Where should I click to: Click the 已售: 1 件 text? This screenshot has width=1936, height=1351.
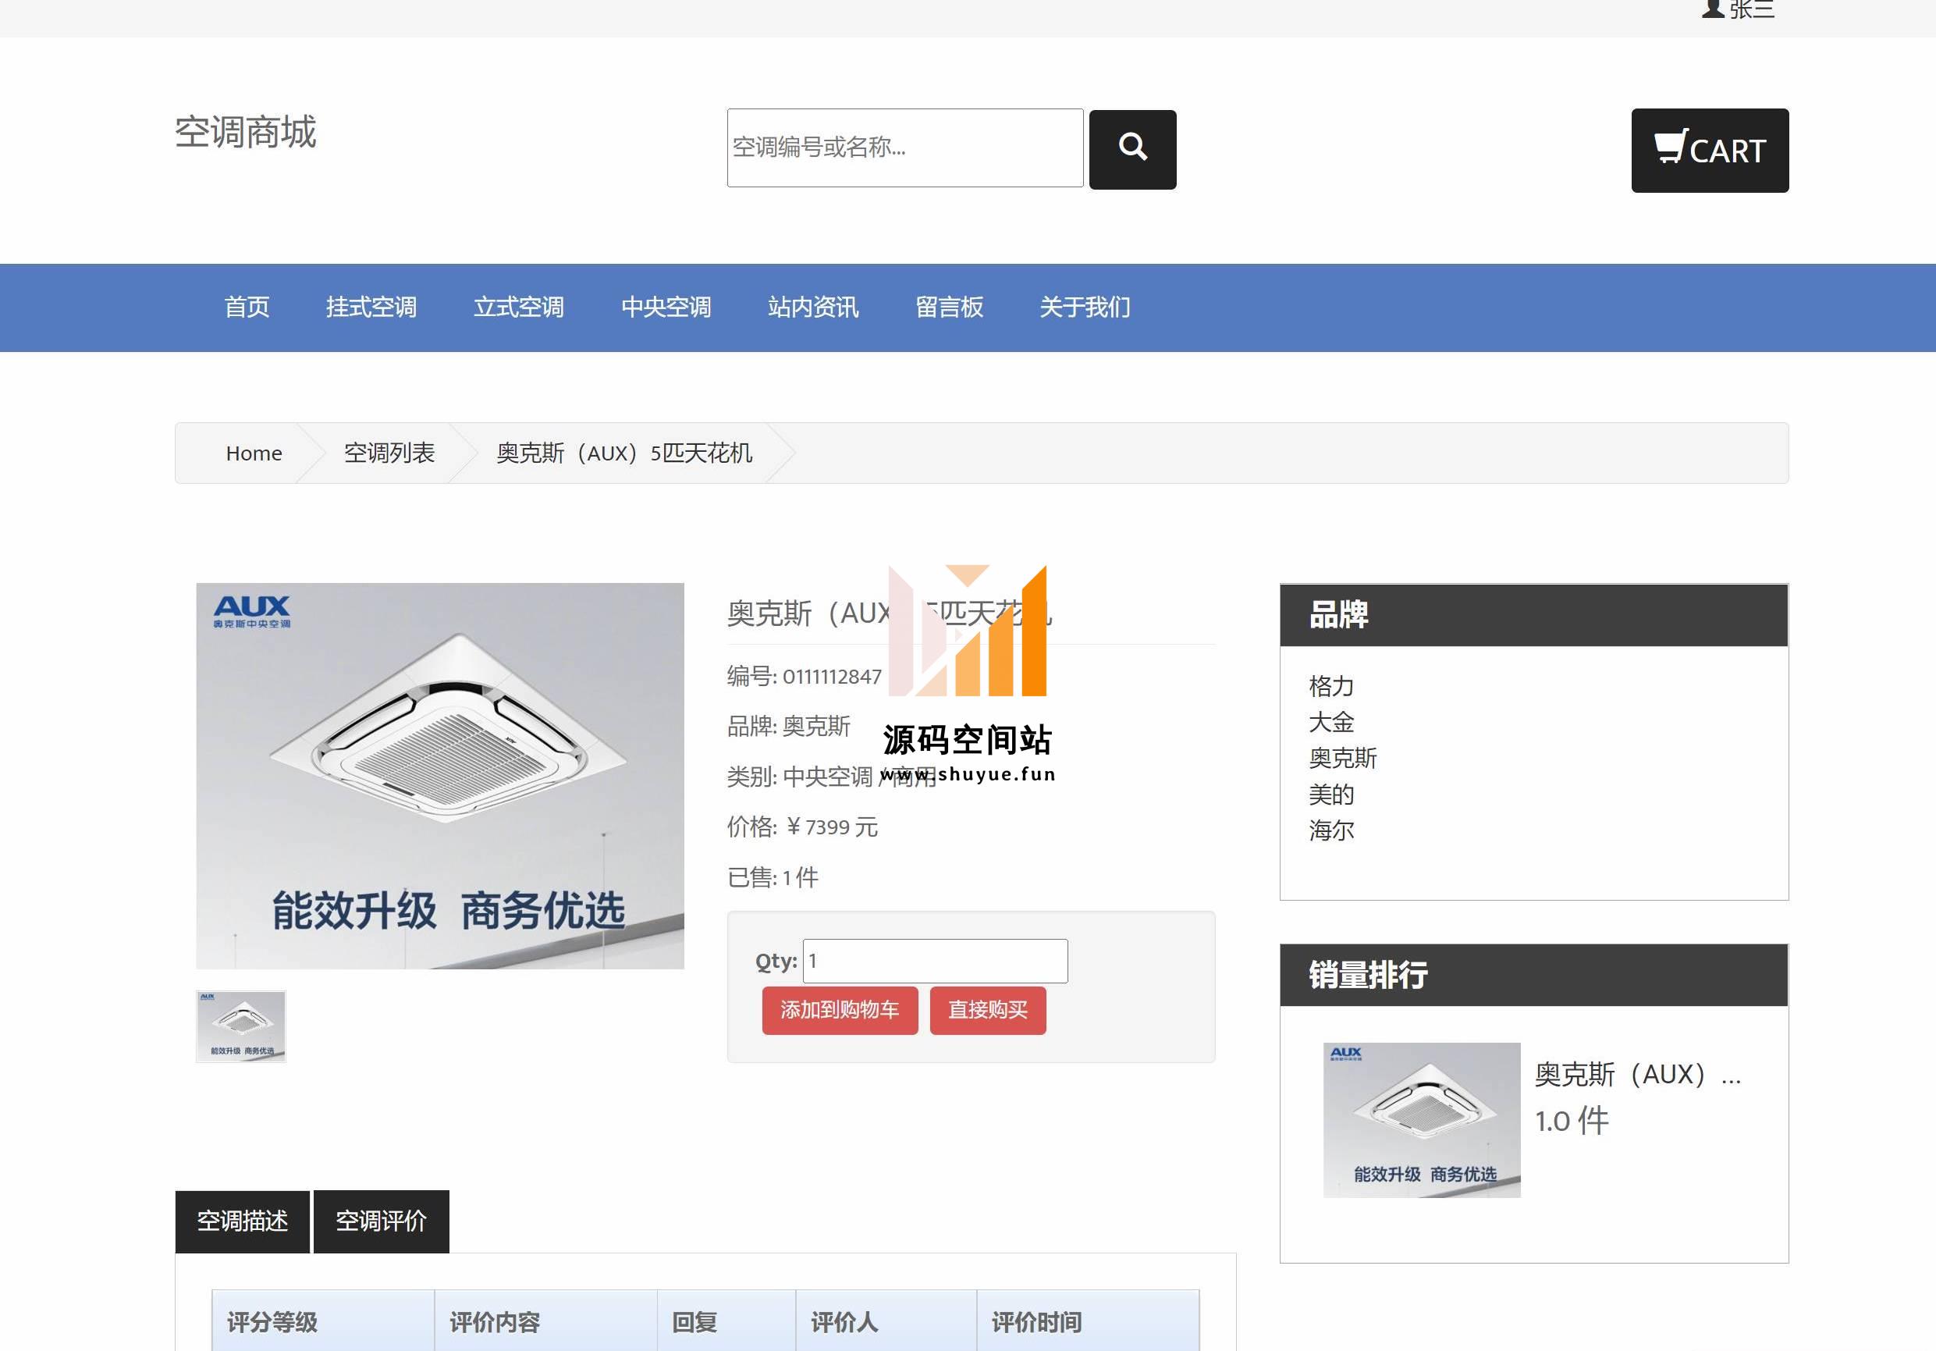tap(773, 878)
